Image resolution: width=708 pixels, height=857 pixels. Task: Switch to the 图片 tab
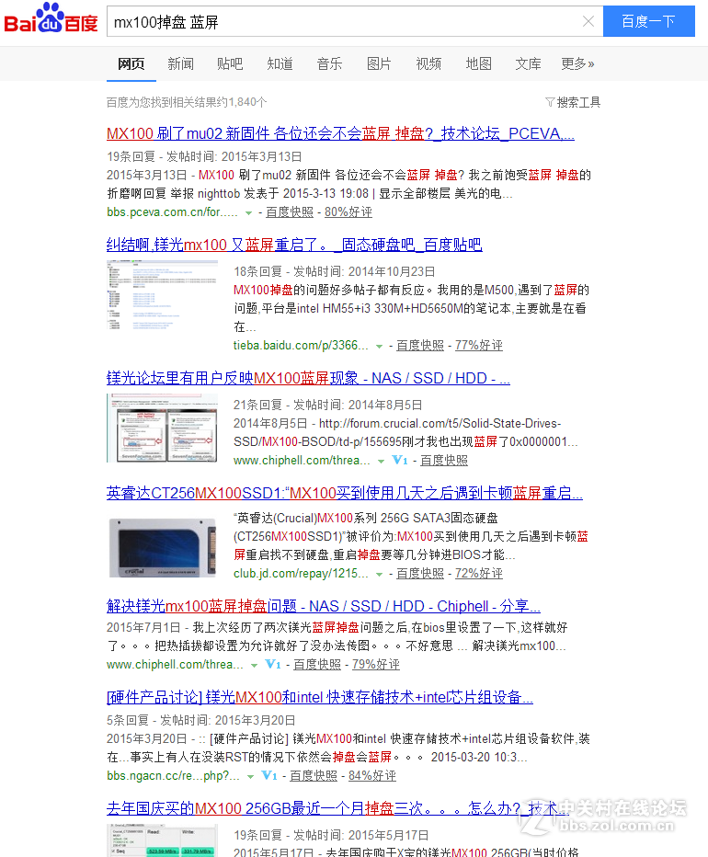click(x=379, y=64)
